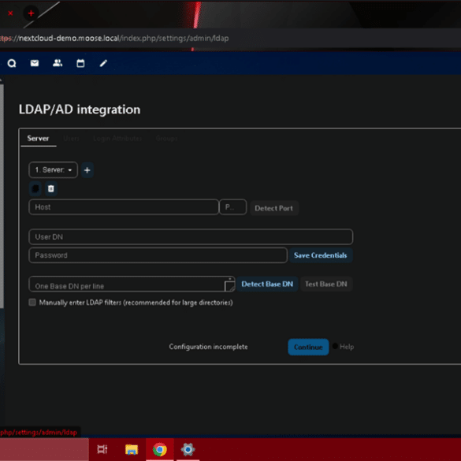Open File Explorer from the taskbar
The image size is (461, 461).
(132, 449)
